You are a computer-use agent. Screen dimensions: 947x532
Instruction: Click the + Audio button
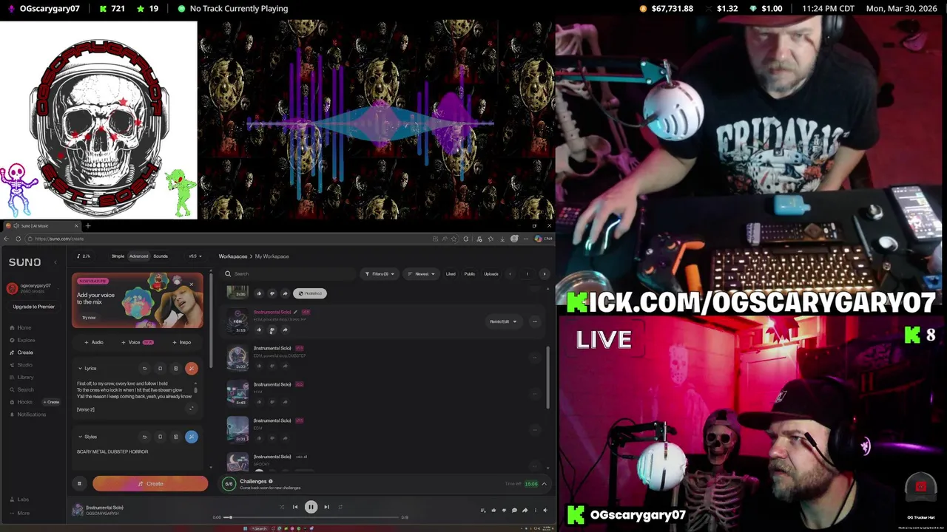[94, 342]
